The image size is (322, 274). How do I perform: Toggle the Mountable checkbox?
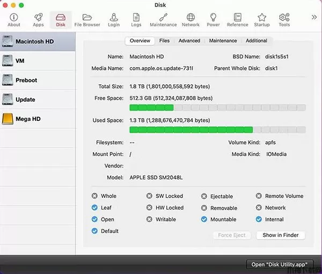(204, 219)
